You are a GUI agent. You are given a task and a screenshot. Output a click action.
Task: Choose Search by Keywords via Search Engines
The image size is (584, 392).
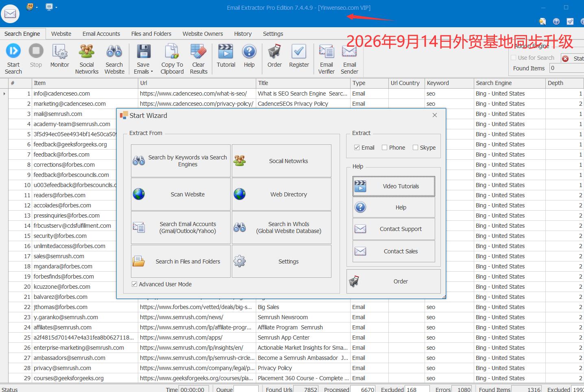click(x=181, y=161)
